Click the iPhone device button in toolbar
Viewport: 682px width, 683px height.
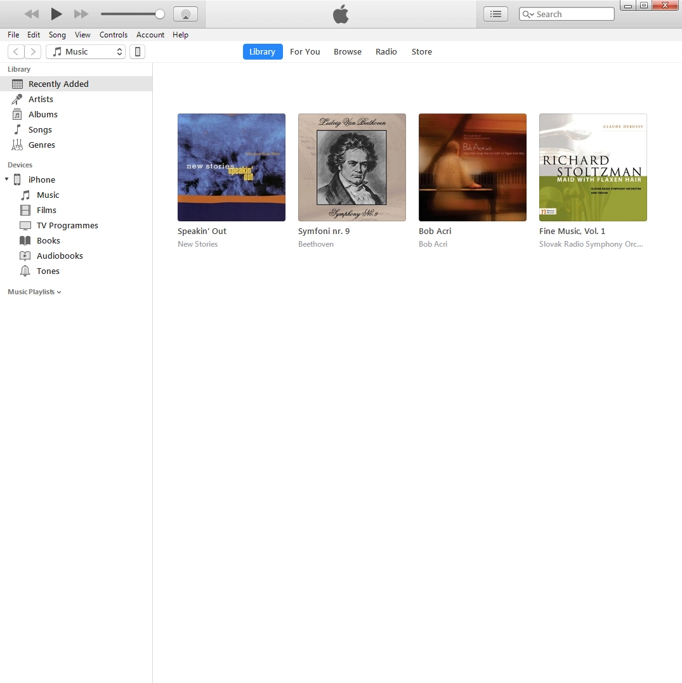pos(137,52)
